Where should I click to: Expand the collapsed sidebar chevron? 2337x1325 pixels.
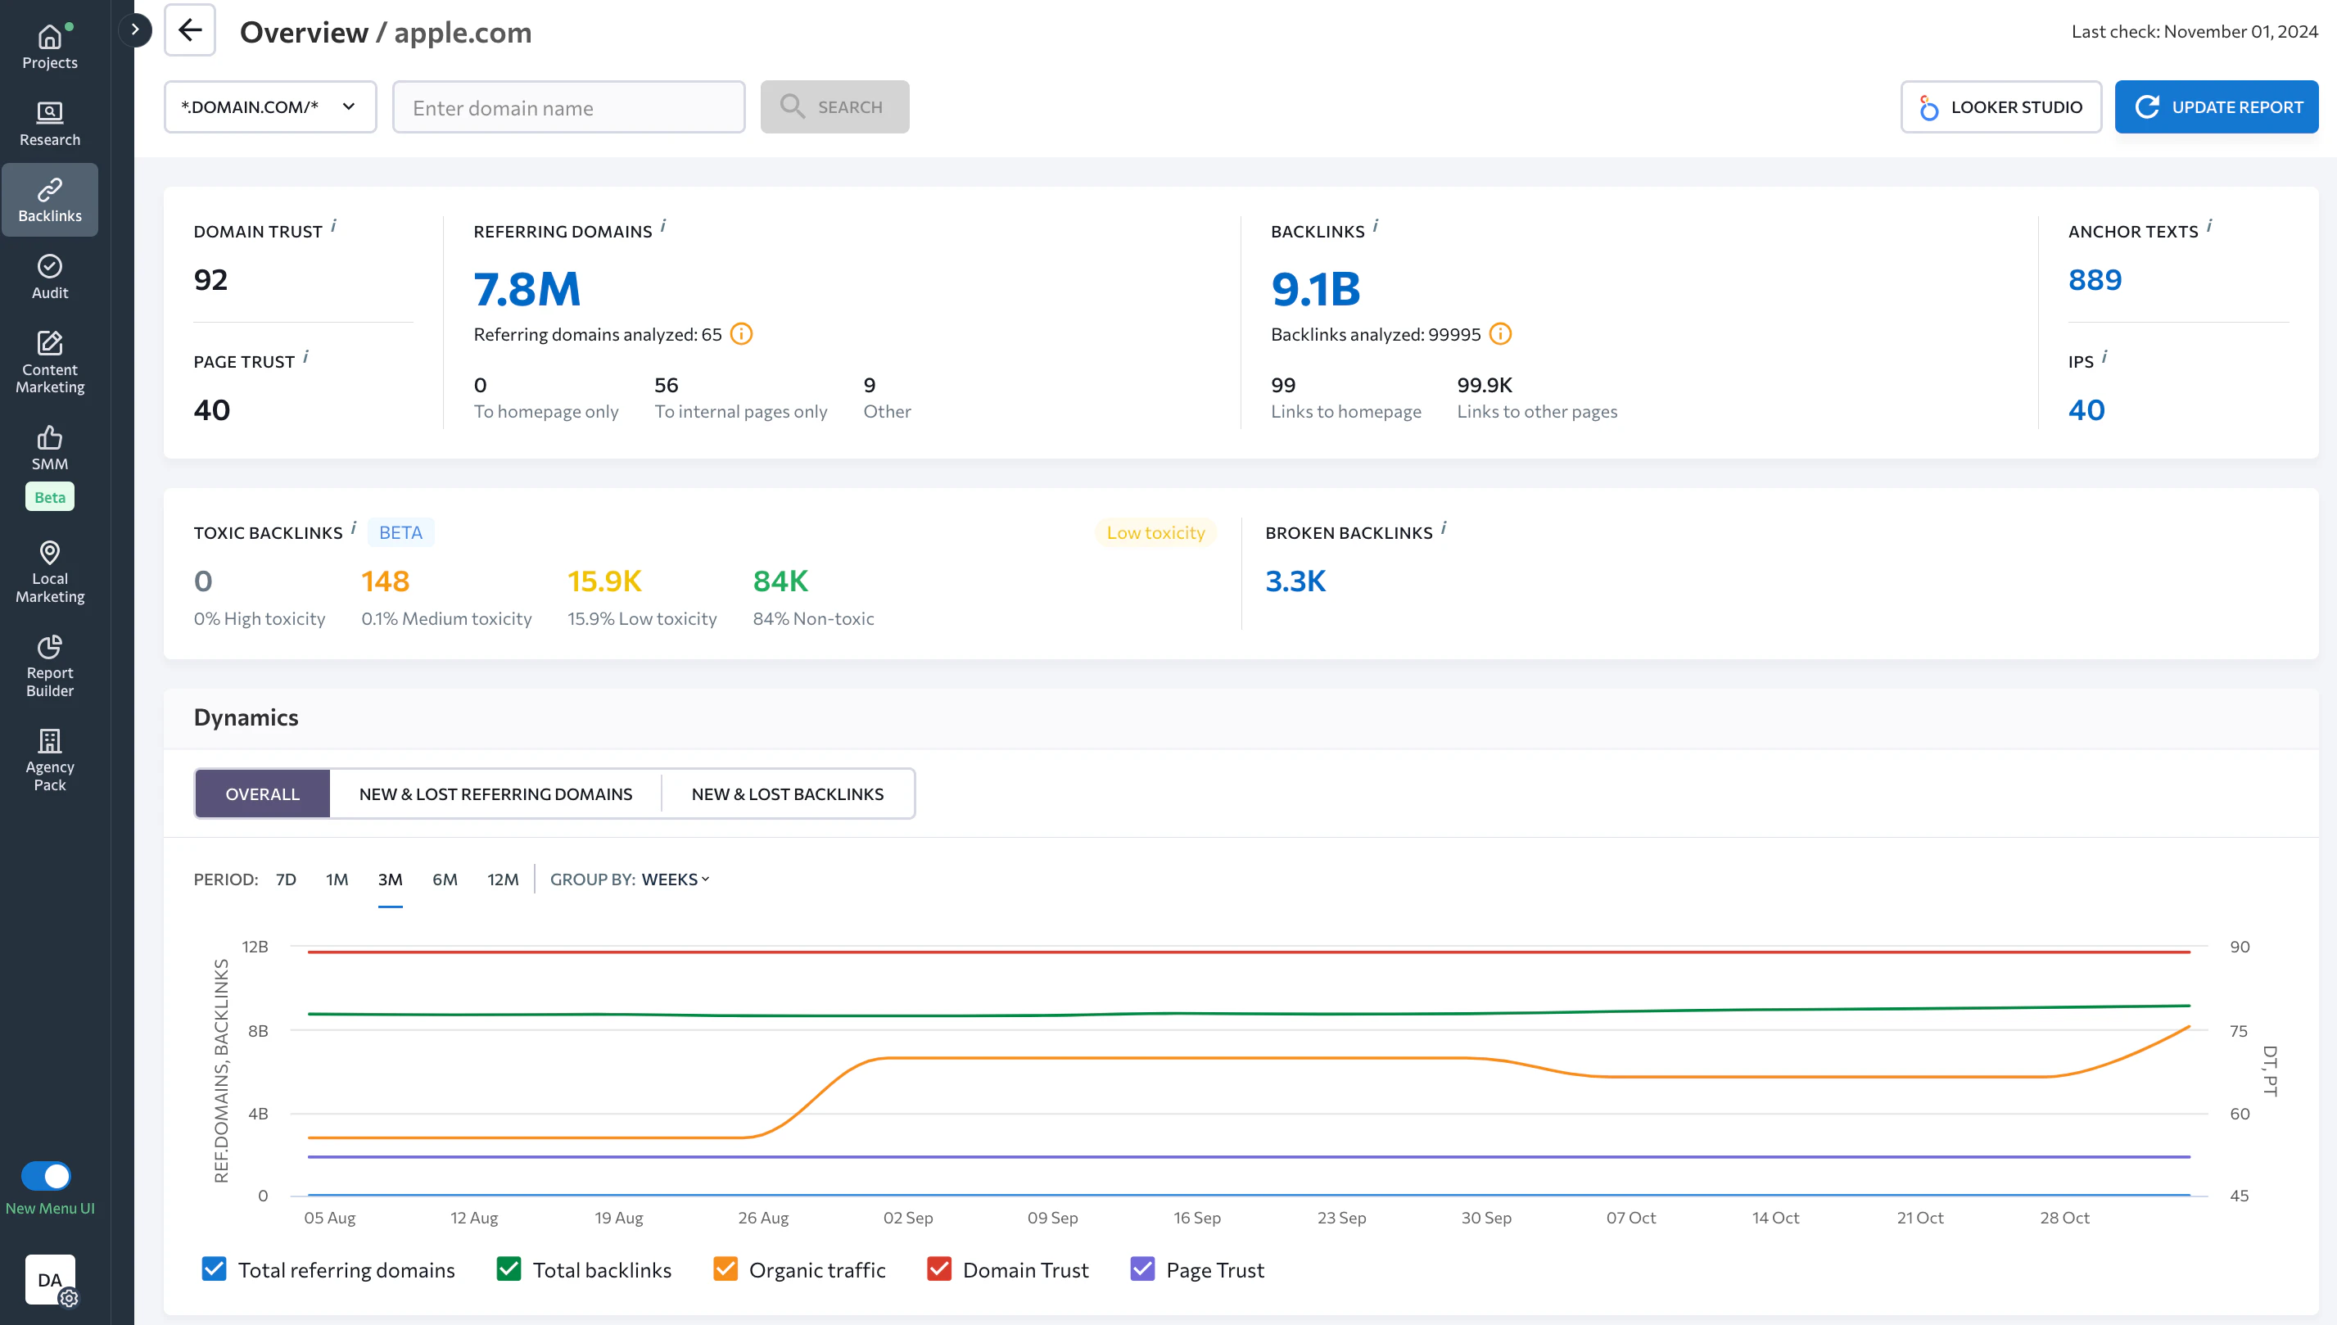point(134,29)
